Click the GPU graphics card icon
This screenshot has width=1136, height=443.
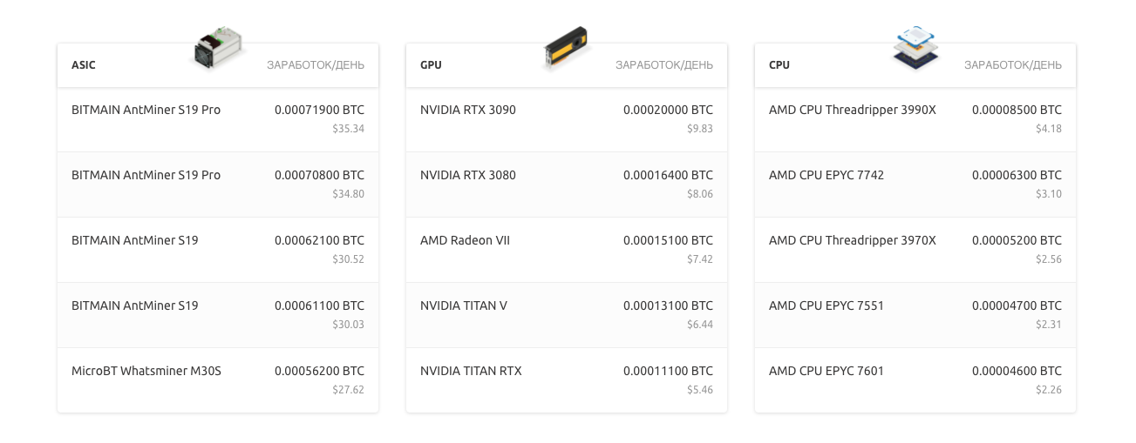tap(567, 48)
